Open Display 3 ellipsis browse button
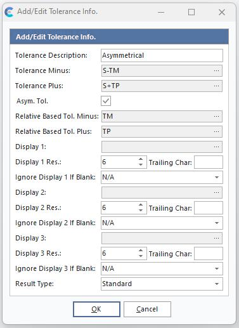This screenshot has width=239, height=328. click(x=216, y=238)
